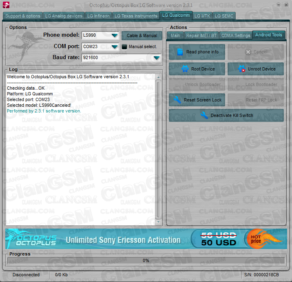Click the Cancel X icon

(248, 52)
